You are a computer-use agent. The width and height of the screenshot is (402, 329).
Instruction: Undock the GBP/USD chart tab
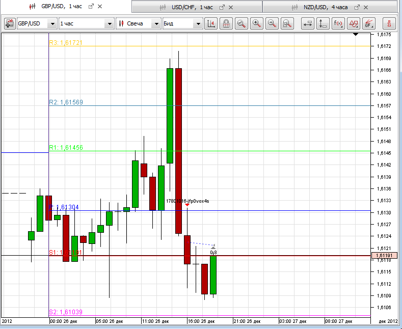(x=91, y=7)
